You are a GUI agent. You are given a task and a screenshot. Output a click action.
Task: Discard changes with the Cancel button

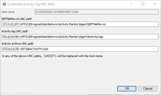pyautogui.click(x=148, y=89)
